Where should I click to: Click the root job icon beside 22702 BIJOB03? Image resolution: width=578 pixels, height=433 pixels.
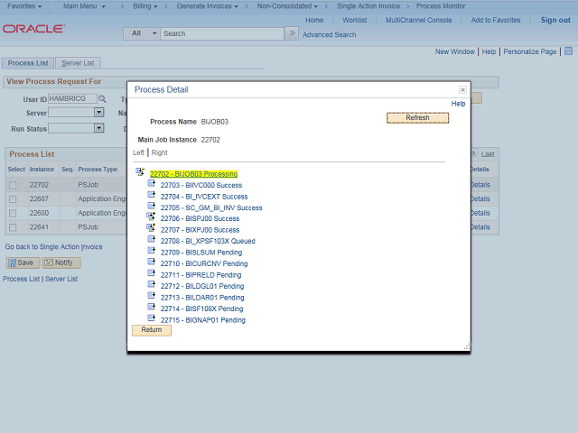[x=140, y=173]
